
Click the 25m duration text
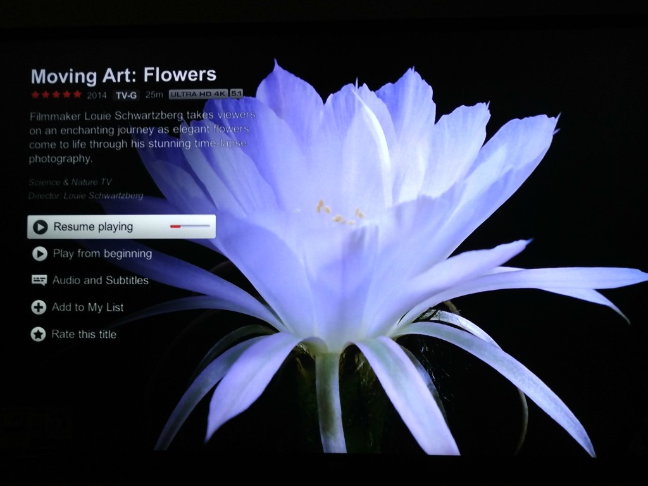[154, 94]
